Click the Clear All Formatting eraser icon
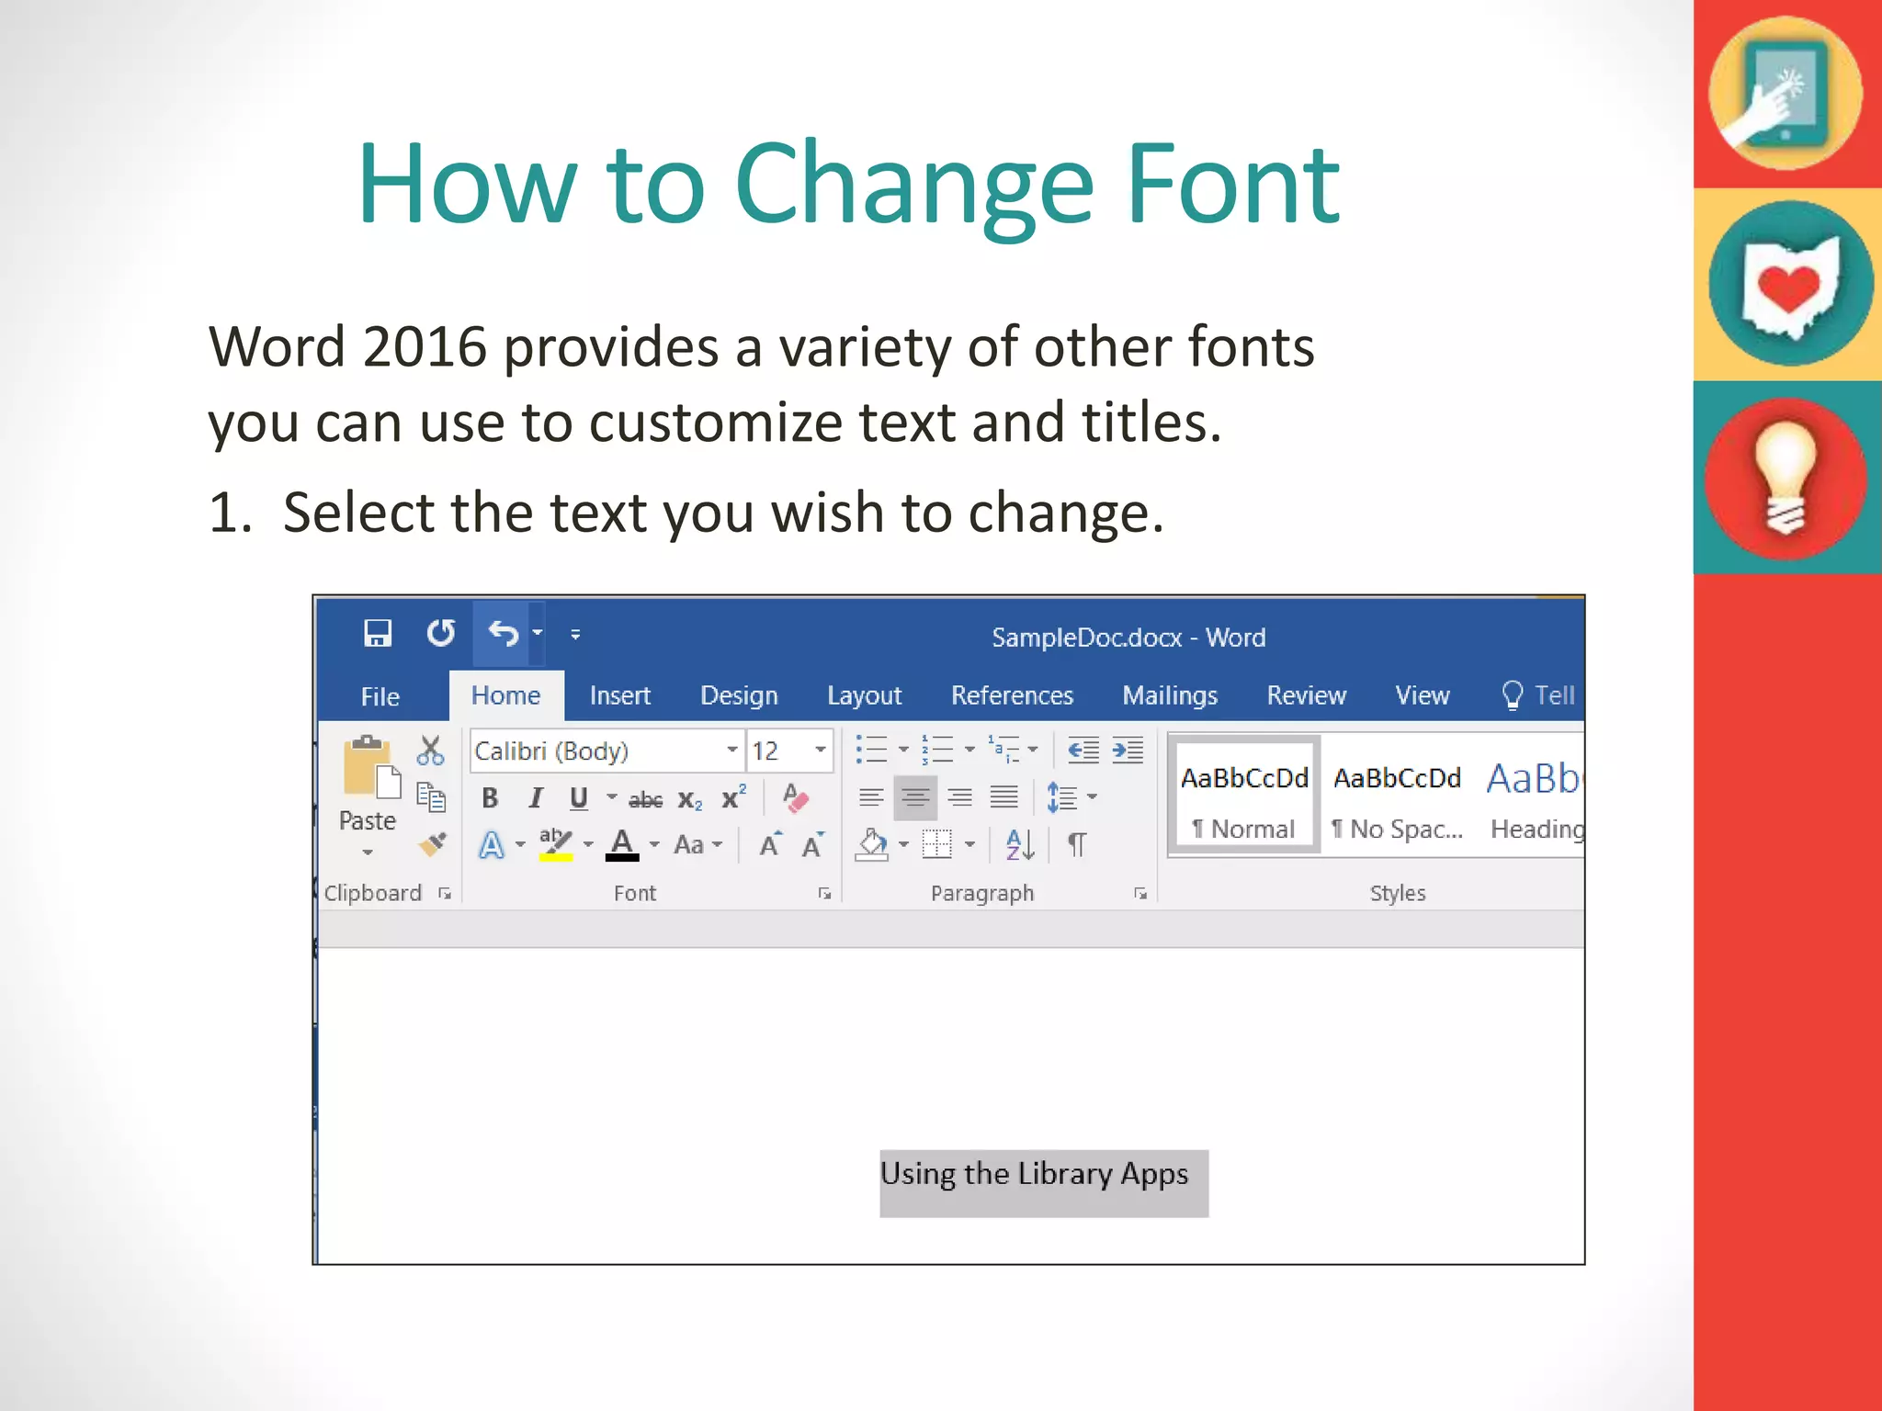Viewport: 1882px width, 1411px height. 795,797
